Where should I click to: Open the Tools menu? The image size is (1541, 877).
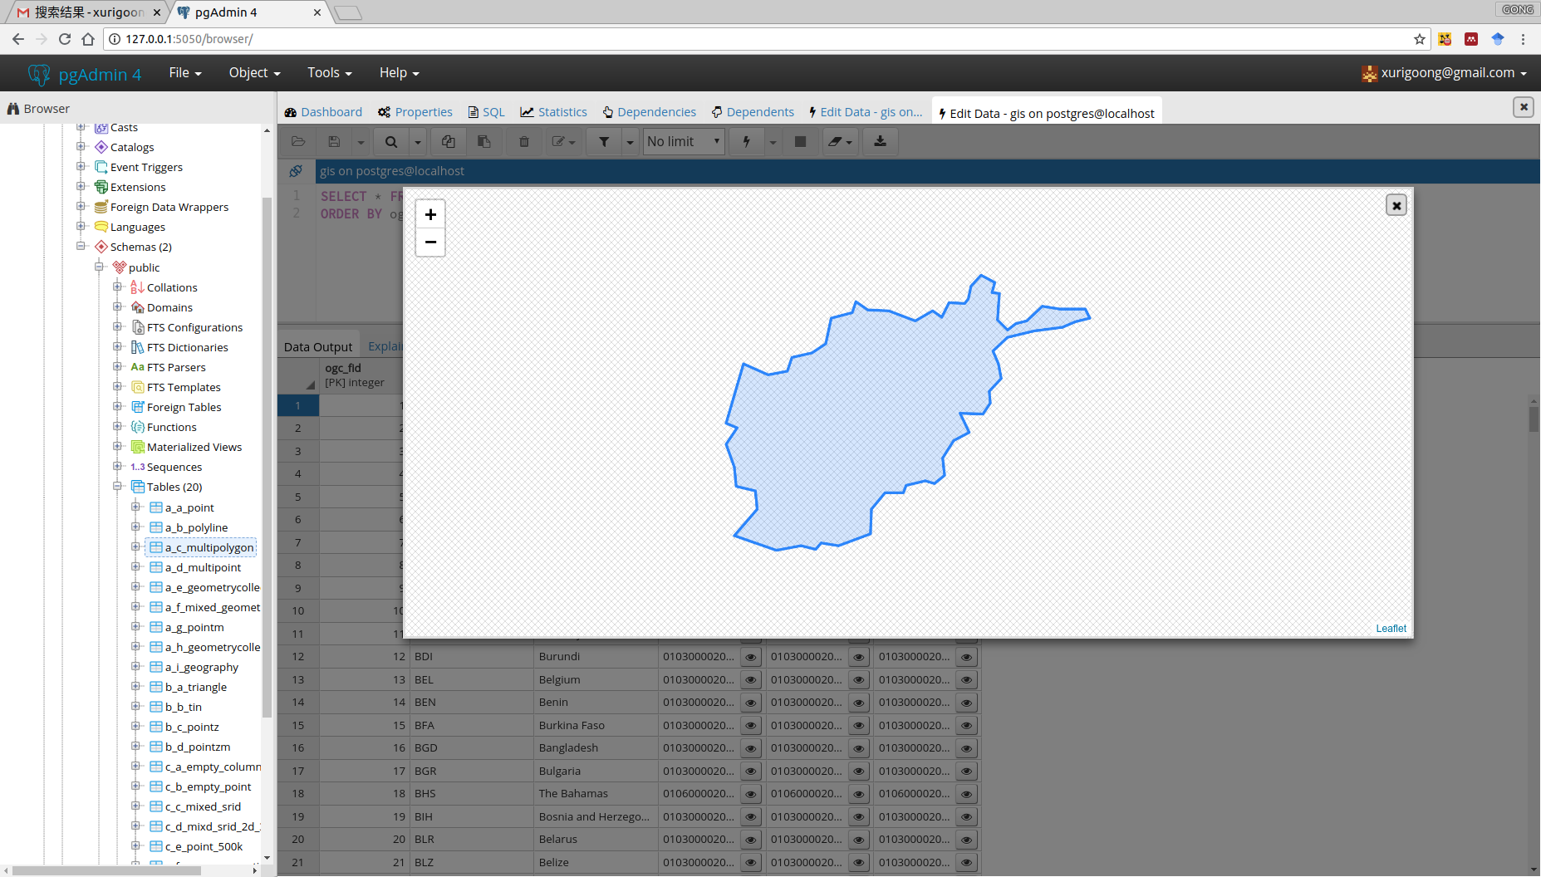329,73
